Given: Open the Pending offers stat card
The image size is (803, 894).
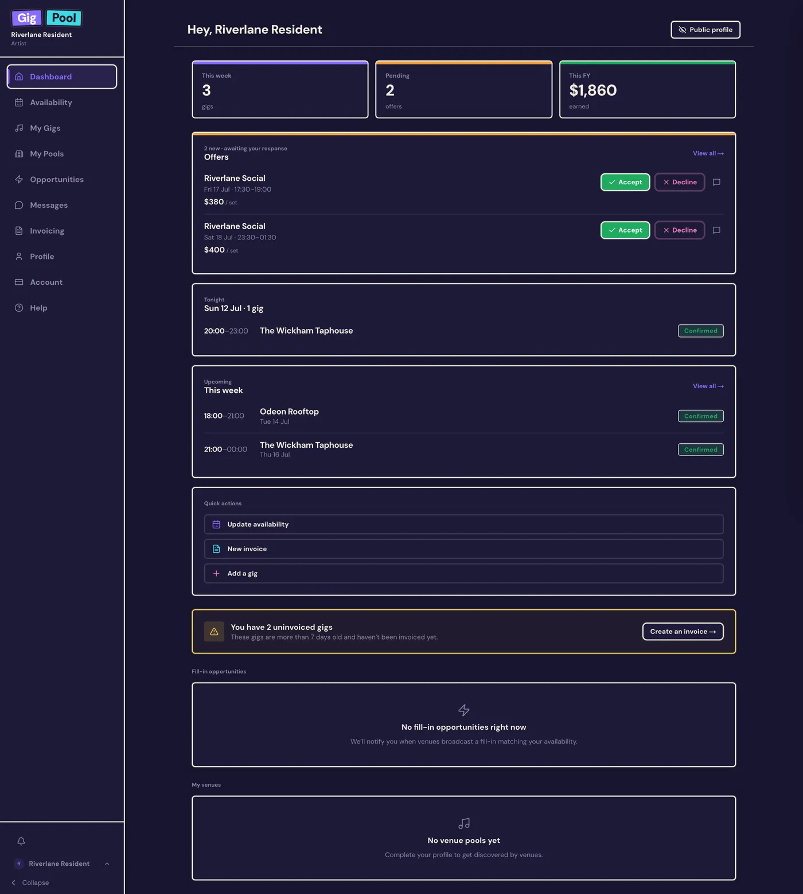Looking at the screenshot, I should click(x=463, y=90).
